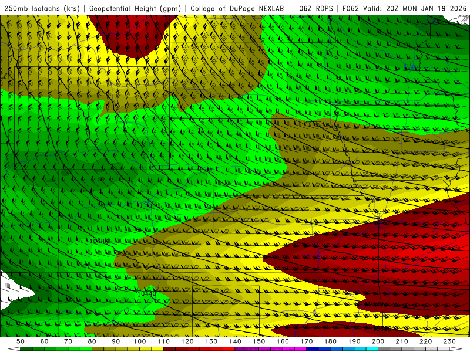470x352 pixels.
Task: Click the bright yellow swatch just left of 110 on the legend
Action: pyautogui.click(x=157, y=349)
